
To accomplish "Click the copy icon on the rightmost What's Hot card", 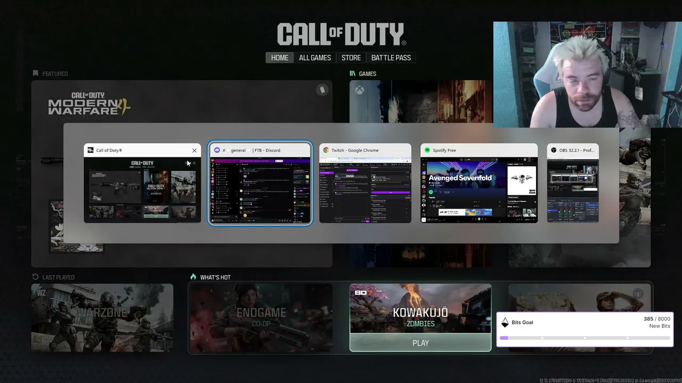I will tap(638, 294).
